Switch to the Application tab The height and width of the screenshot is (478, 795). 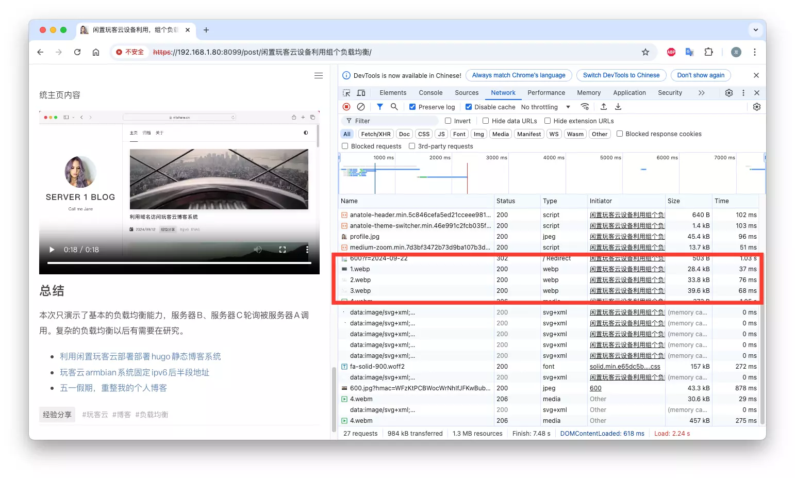[x=629, y=93]
